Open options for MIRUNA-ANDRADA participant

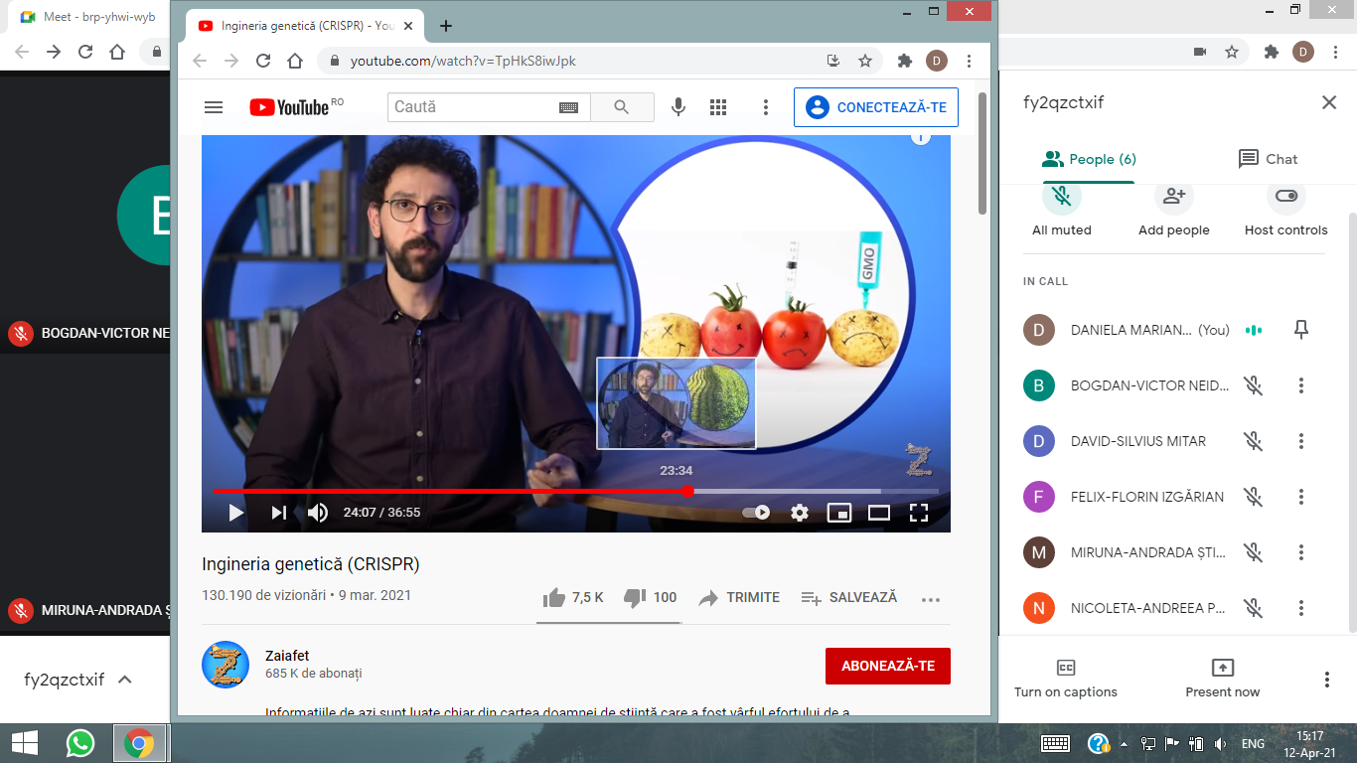coord(1301,552)
